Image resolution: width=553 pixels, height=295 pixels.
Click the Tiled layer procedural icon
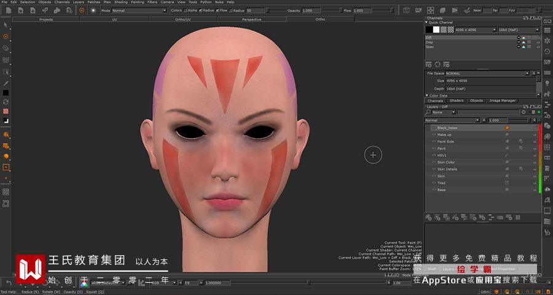(x=507, y=183)
